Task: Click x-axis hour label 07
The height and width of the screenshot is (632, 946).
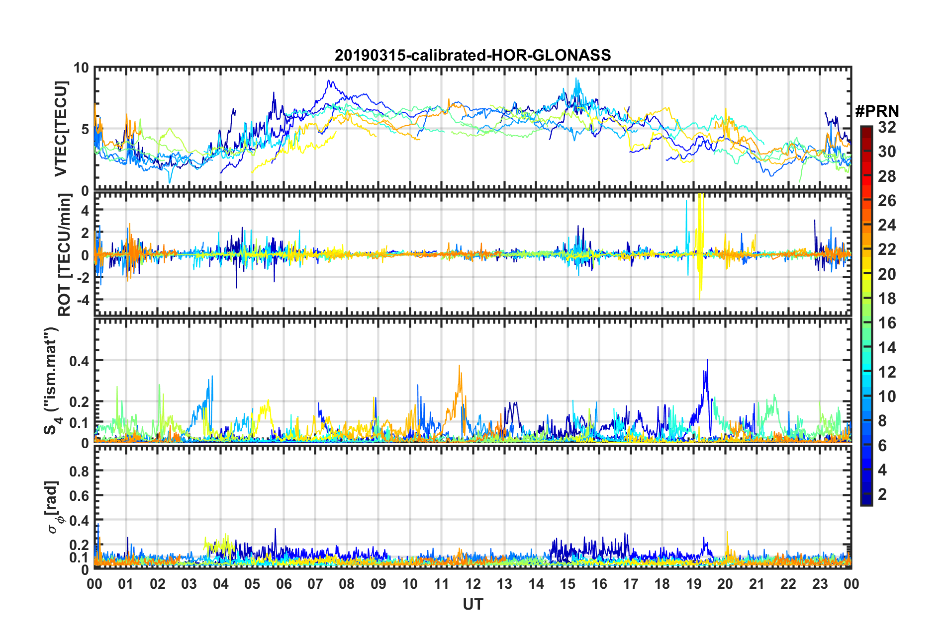Action: pos(315,584)
